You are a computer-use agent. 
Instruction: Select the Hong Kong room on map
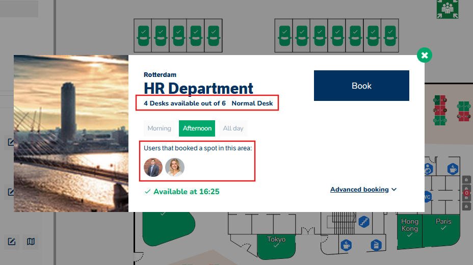(409, 227)
